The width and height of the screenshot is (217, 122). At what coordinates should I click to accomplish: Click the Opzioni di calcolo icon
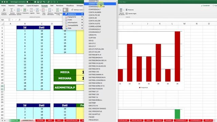click(121, 10)
